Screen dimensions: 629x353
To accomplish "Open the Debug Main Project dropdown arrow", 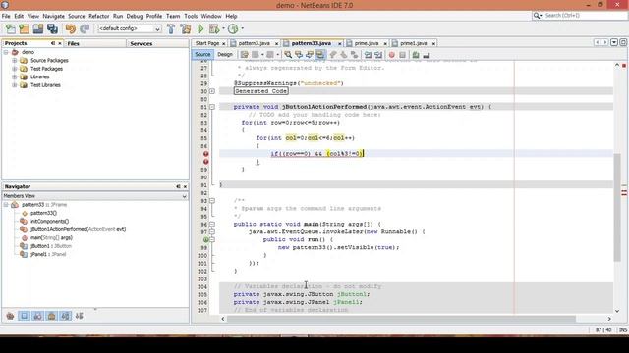I will [x=223, y=28].
